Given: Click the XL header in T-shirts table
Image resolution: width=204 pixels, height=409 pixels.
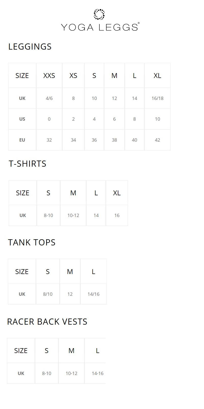Looking at the screenshot, I should pyautogui.click(x=117, y=193).
